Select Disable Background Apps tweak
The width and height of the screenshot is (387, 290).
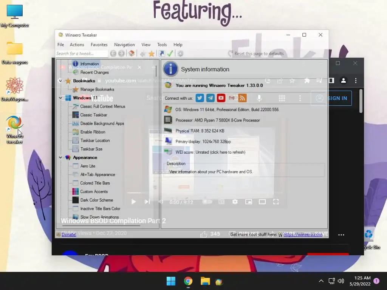102,123
